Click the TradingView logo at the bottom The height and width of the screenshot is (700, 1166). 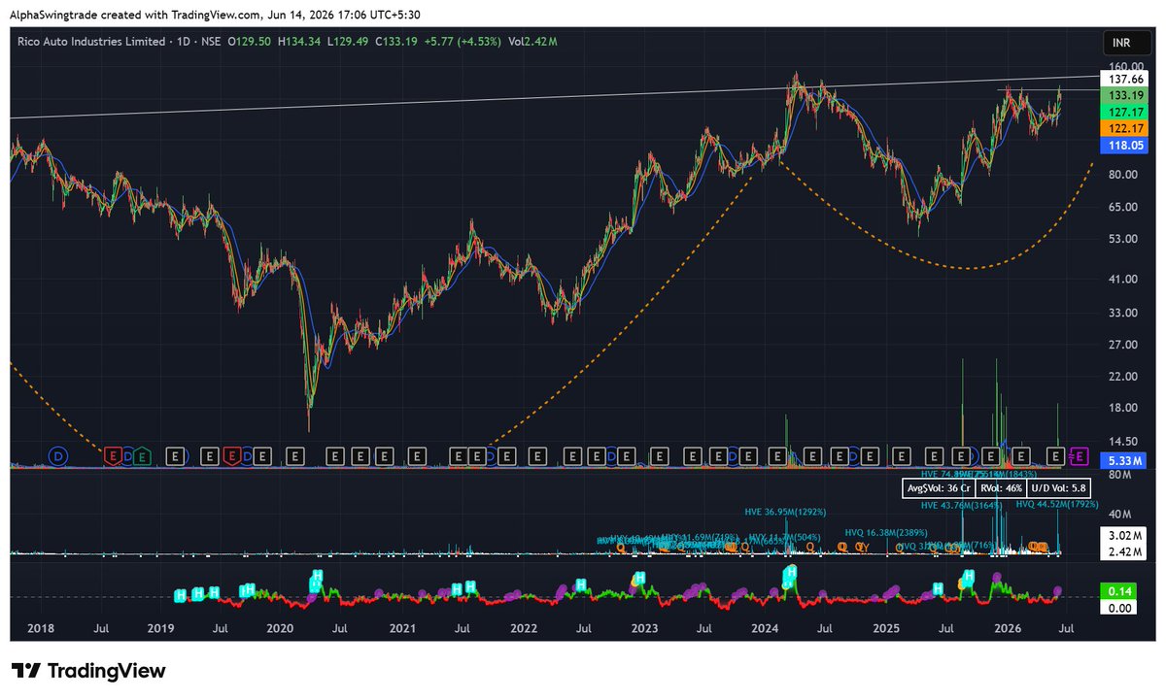pos(88,671)
